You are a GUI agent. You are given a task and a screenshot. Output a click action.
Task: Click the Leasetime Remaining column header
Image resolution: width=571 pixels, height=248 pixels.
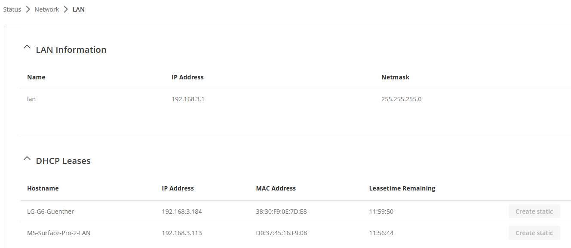402,188
